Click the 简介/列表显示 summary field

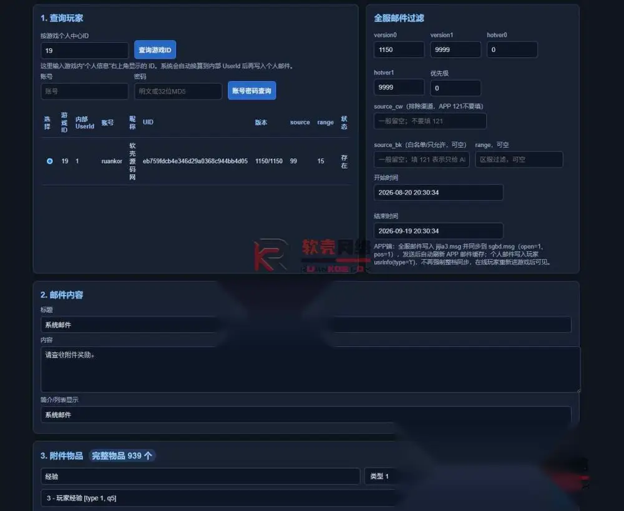[306, 415]
